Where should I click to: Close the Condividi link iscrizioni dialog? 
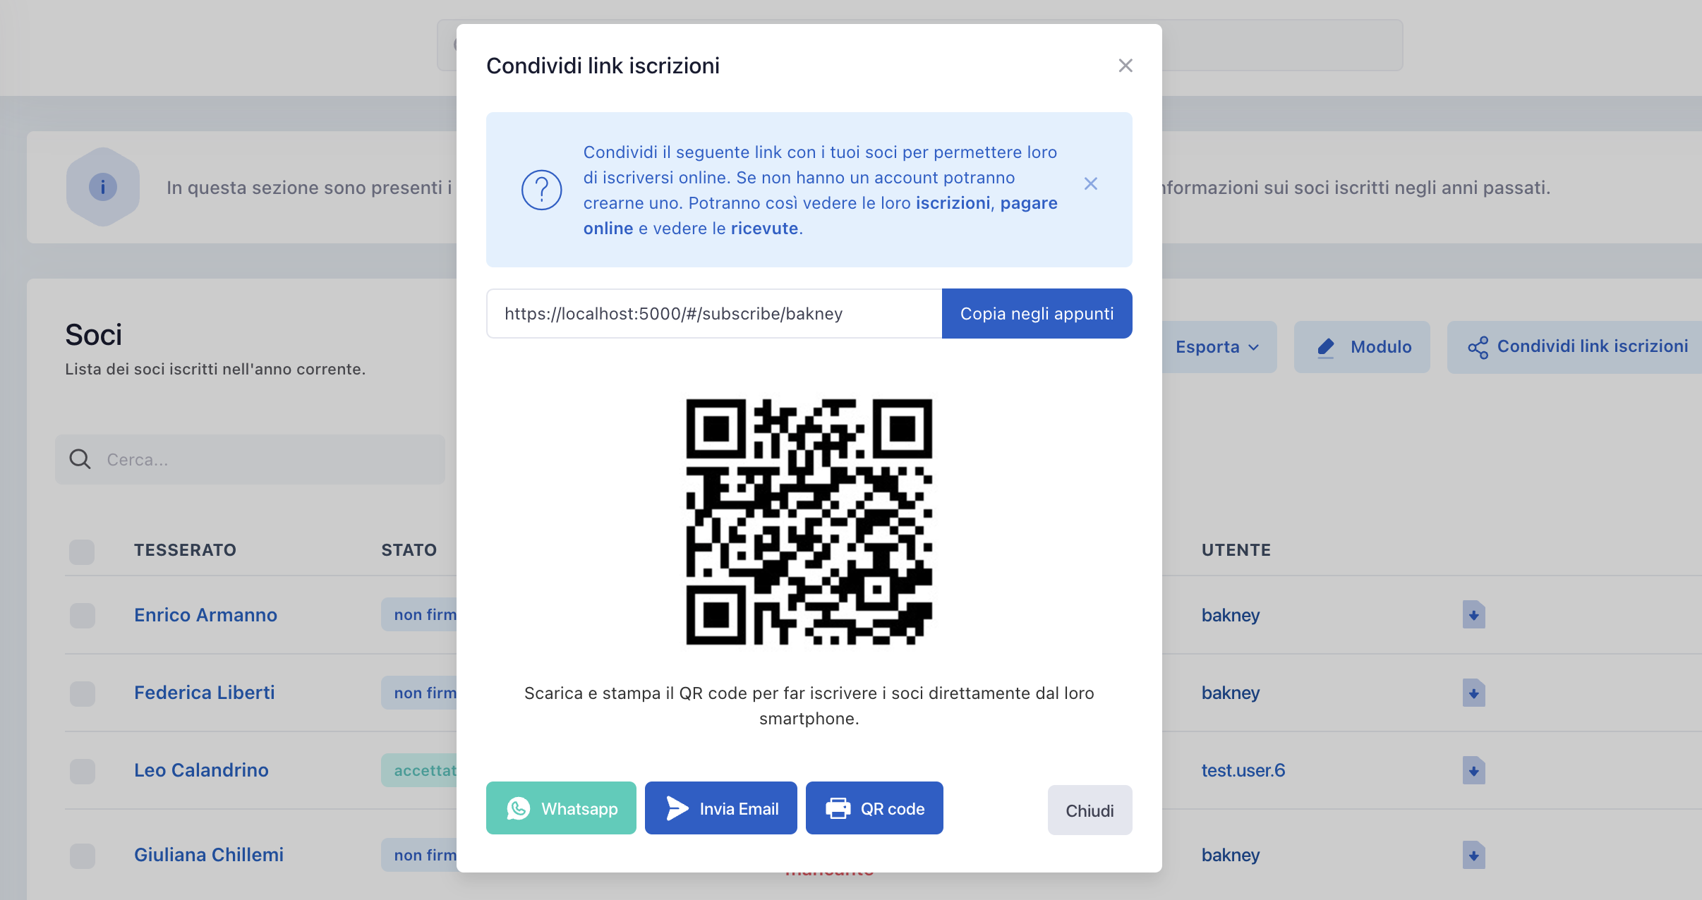[1125, 66]
